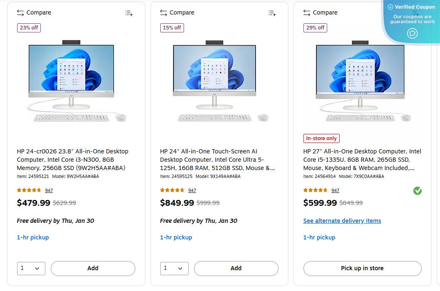Enable Compare on the HP 24" Touch-Screen desktop
The width and height of the screenshot is (440, 291).
(177, 12)
